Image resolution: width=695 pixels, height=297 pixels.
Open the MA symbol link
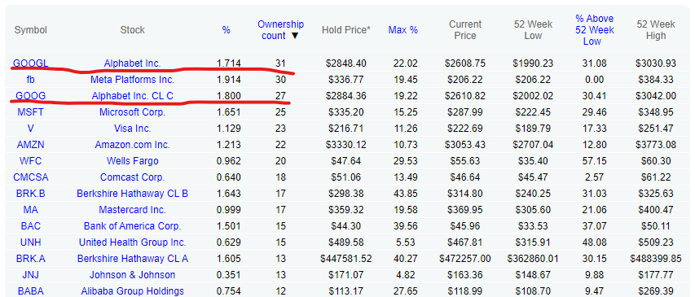pyautogui.click(x=30, y=210)
